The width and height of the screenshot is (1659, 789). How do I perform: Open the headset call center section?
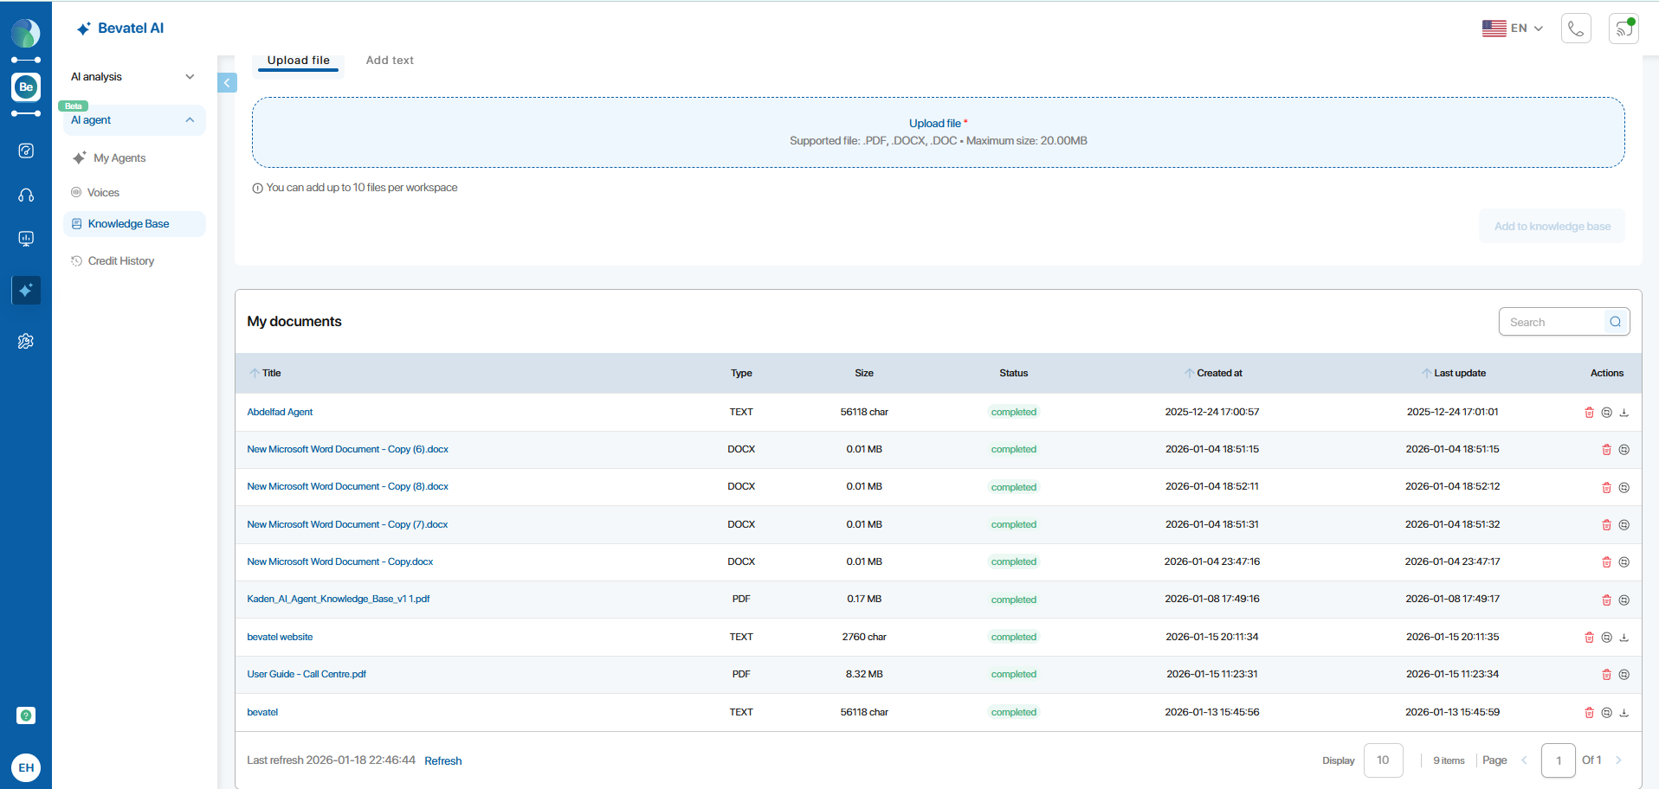coord(26,196)
